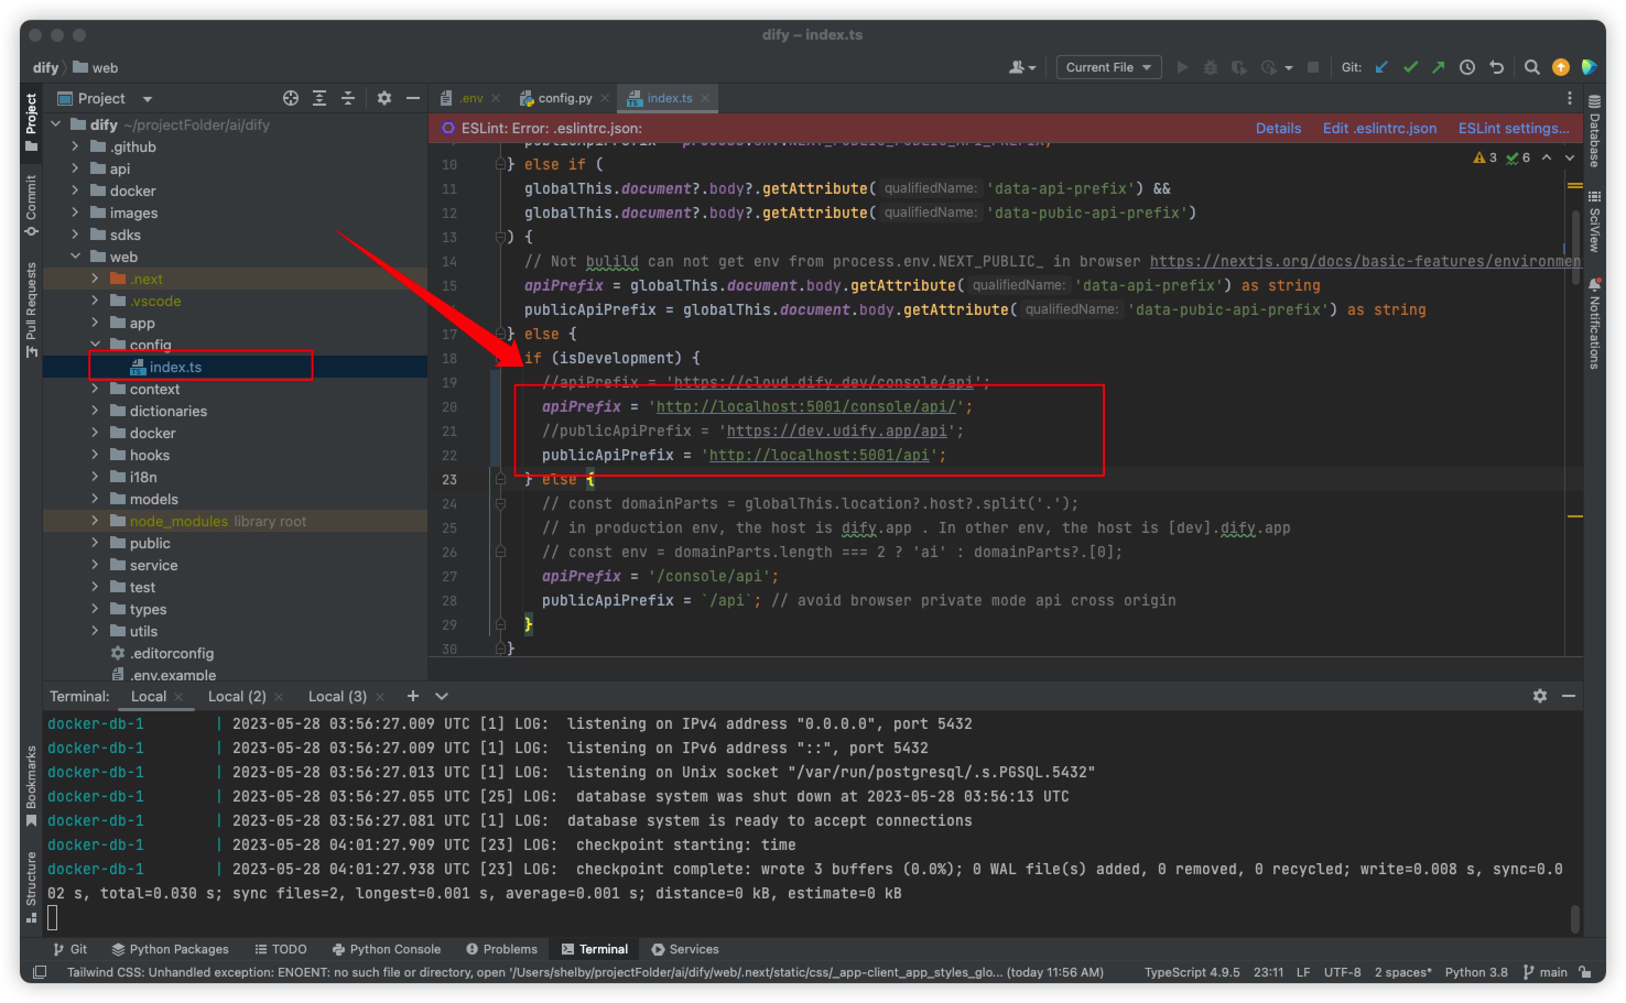This screenshot has width=1626, height=1003.
Task: Open the Bookmarks tool window icon
Action: pos(31,783)
